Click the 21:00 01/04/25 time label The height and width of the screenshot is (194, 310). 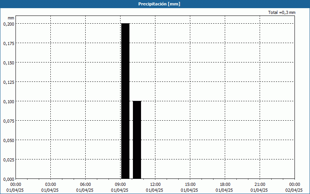(259, 187)
